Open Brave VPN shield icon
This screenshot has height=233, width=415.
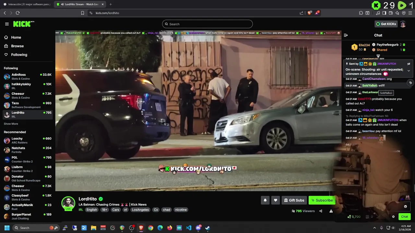[x=404, y=13]
